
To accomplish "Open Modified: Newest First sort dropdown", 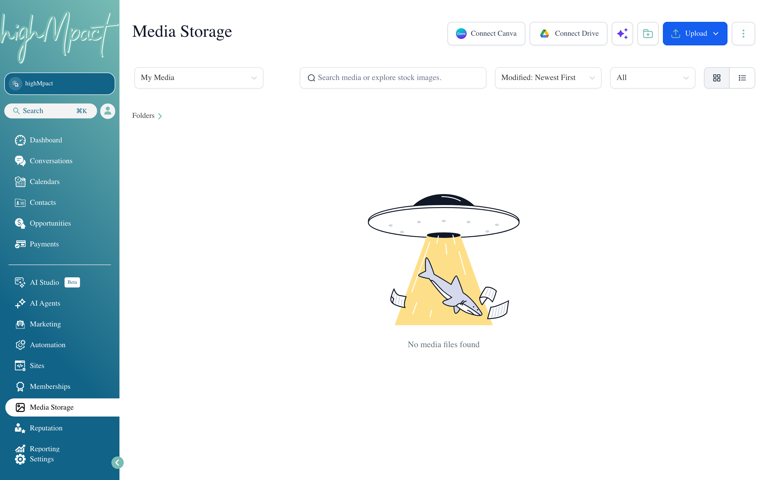I will pyautogui.click(x=548, y=78).
